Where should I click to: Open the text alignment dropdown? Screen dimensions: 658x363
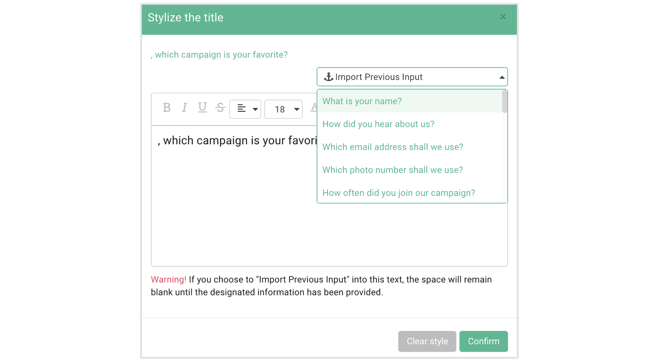click(x=245, y=109)
